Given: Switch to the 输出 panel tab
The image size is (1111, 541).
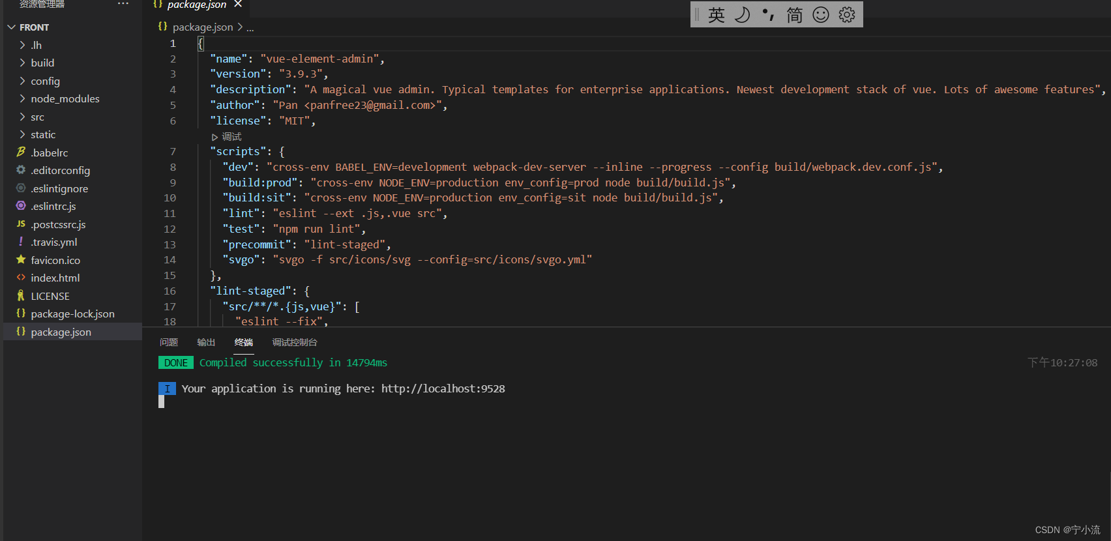Looking at the screenshot, I should point(206,342).
